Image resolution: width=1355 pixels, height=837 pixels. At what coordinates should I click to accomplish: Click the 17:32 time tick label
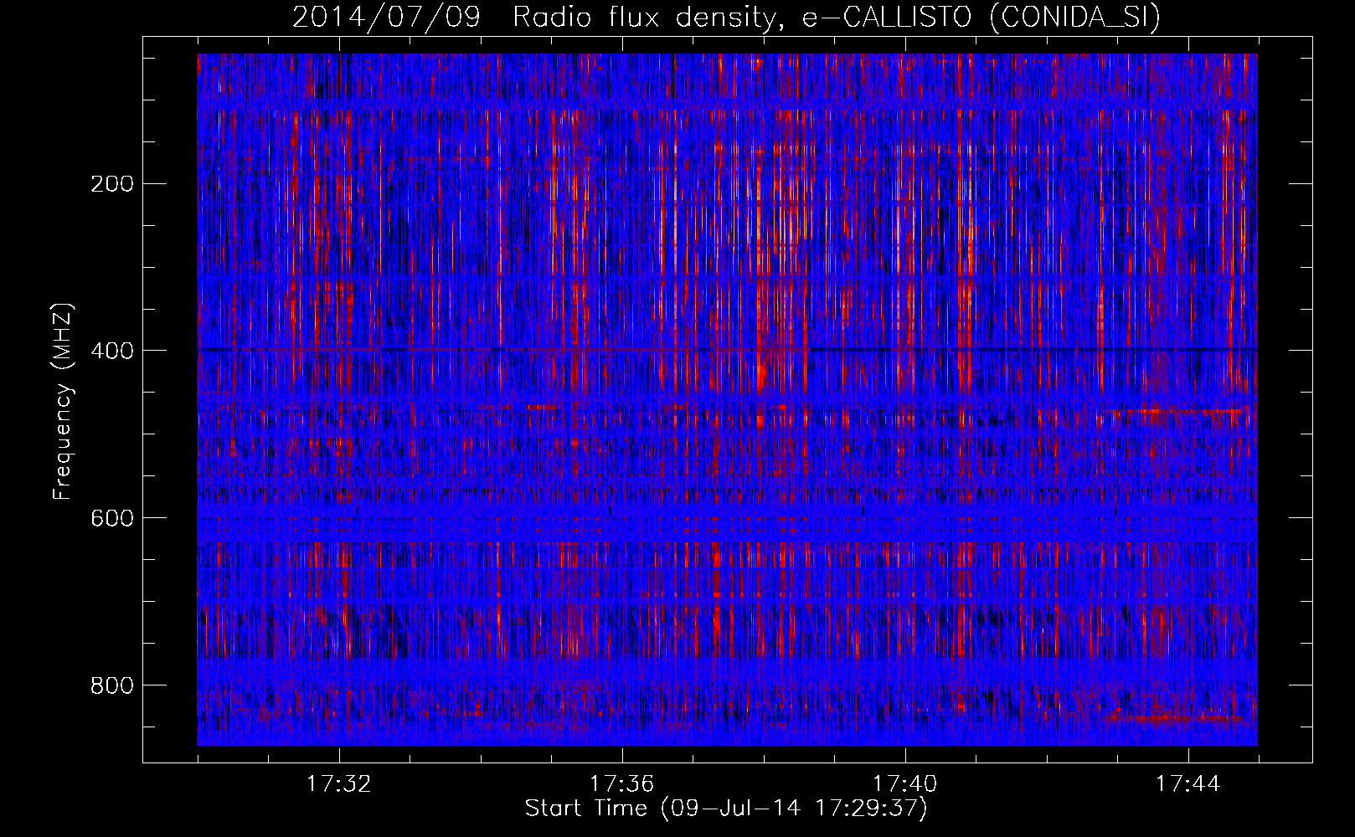click(339, 784)
